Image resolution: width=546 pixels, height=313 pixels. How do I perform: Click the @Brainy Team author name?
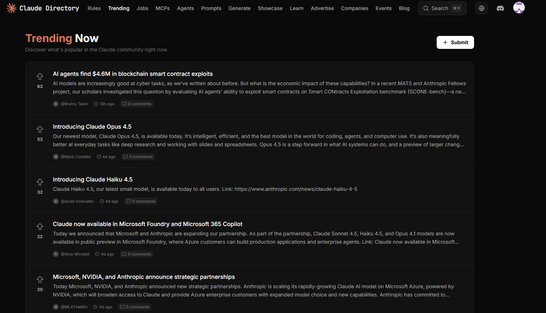[x=74, y=104]
